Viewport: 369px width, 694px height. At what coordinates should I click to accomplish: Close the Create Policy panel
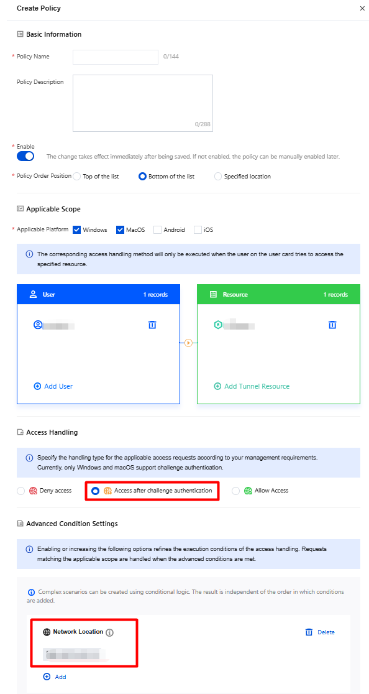click(362, 9)
